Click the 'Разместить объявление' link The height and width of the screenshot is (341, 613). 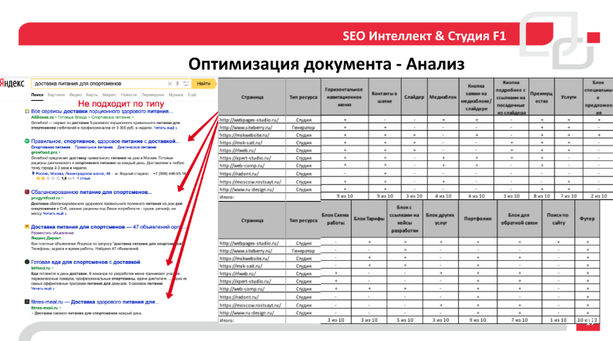pyautogui.click(x=52, y=233)
